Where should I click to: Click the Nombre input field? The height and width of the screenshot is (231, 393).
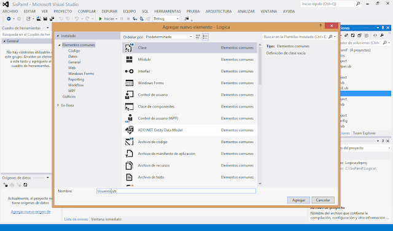pos(176,191)
